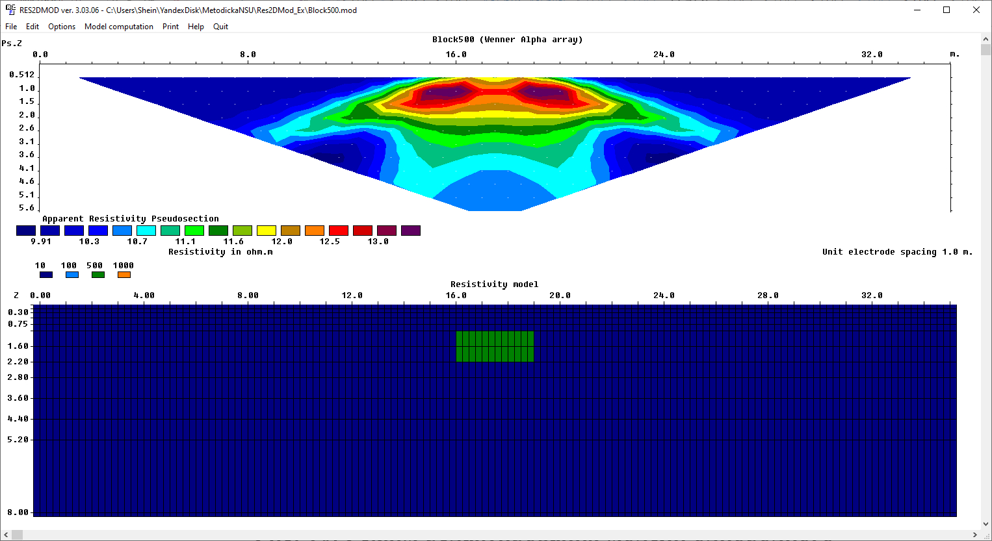Click the Quit menu item
This screenshot has width=992, height=541.
tap(220, 27)
